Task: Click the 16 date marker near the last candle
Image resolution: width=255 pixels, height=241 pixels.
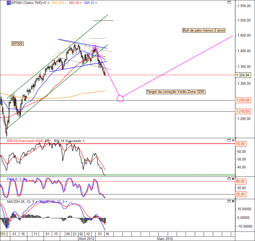Action: point(107,234)
